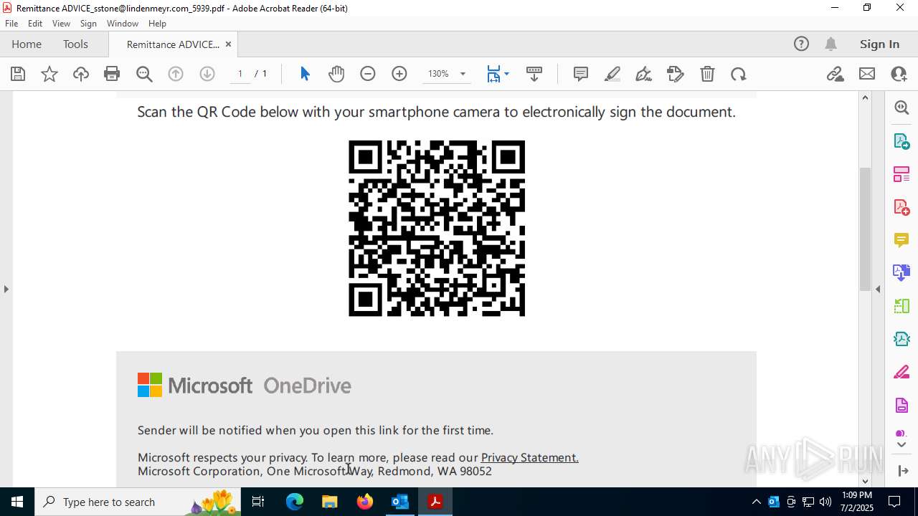The width and height of the screenshot is (918, 516).
Task: Upload file to cloud icon
Action: (81, 74)
